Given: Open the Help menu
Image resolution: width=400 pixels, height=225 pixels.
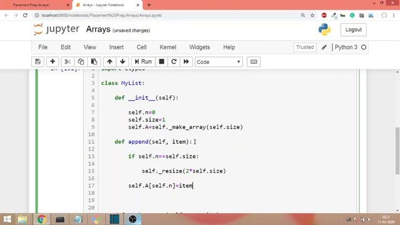Looking at the screenshot, I should (x=229, y=47).
